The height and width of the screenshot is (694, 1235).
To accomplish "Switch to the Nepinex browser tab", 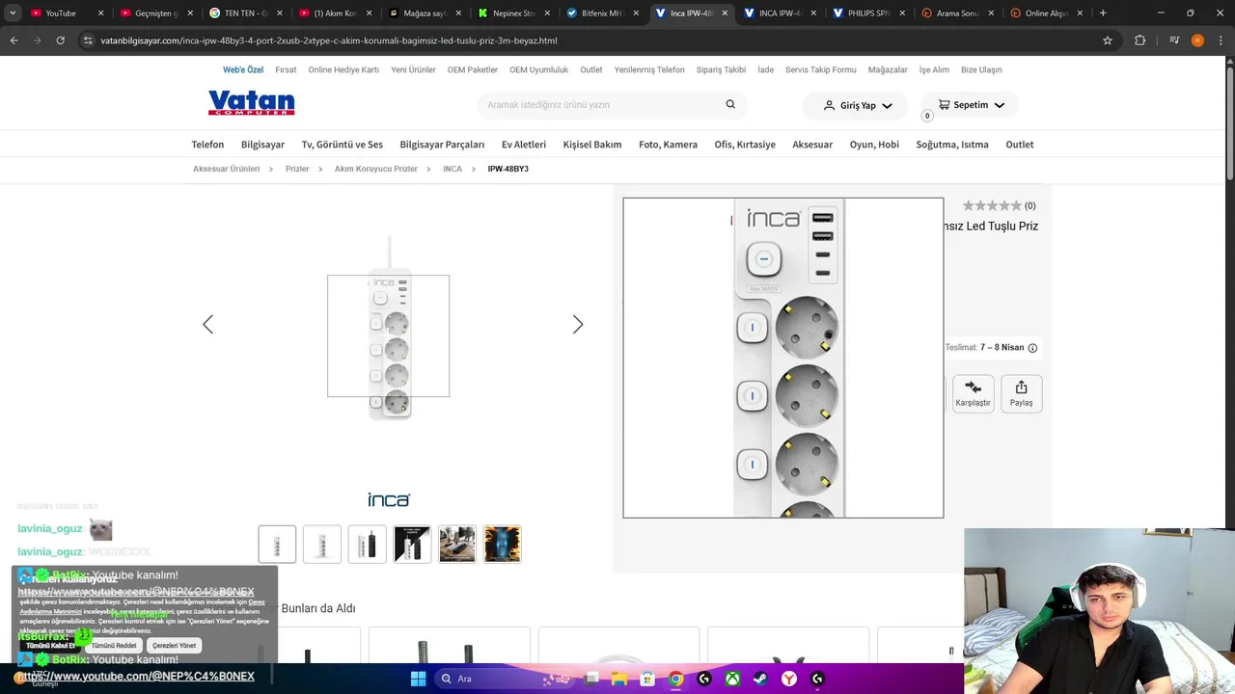I will 513,13.
